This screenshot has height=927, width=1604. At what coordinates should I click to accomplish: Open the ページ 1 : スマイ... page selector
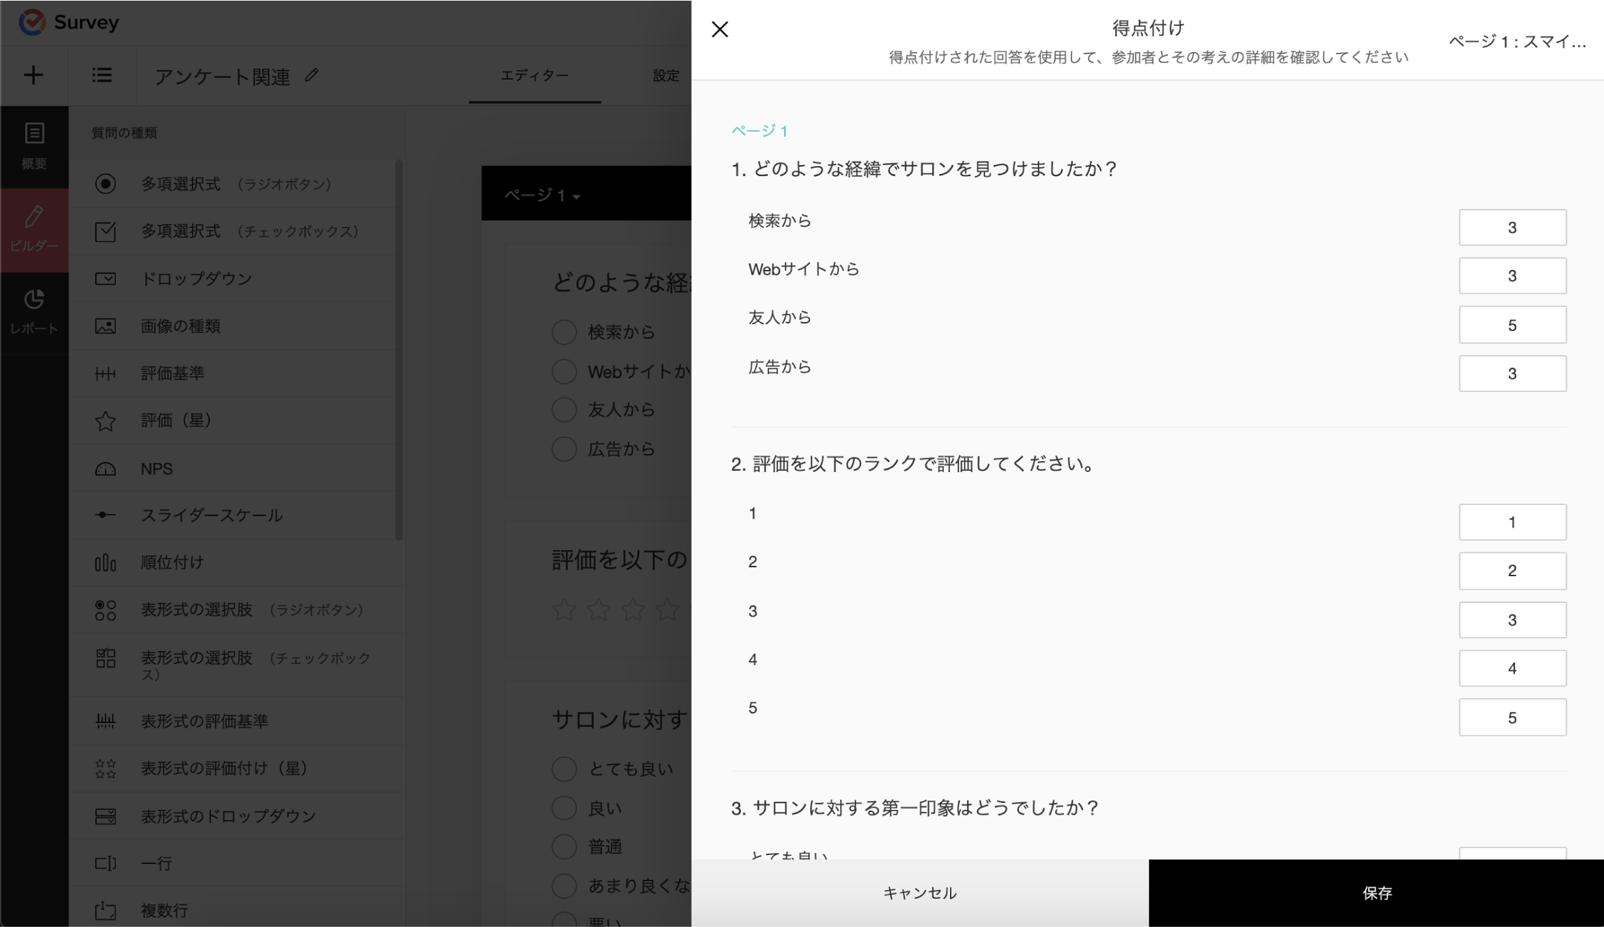point(1517,42)
